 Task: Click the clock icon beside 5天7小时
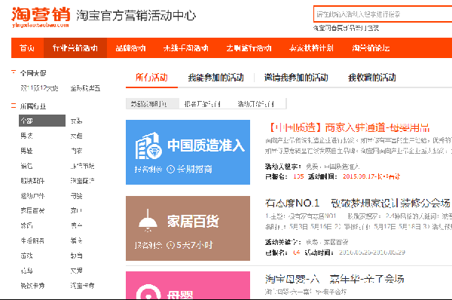click(x=171, y=245)
